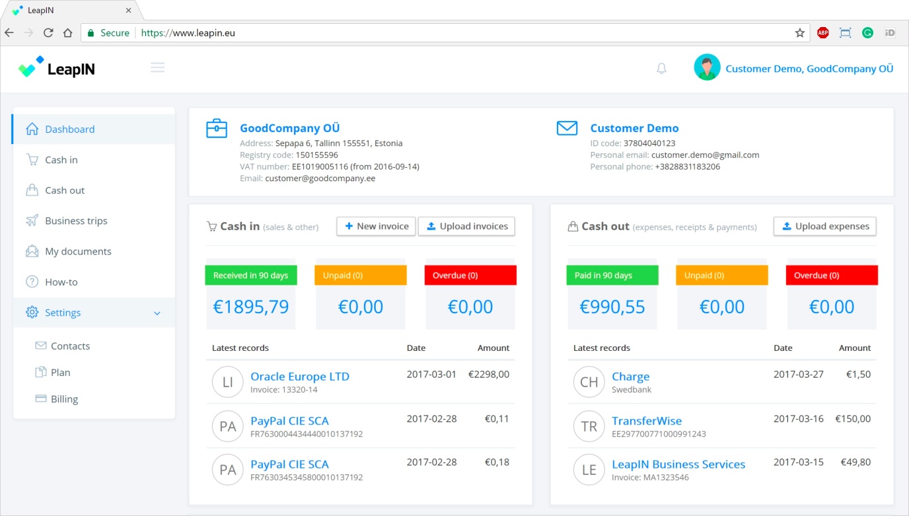The image size is (909, 516).
Task: Open Business trips
Action: pyautogui.click(x=94, y=221)
